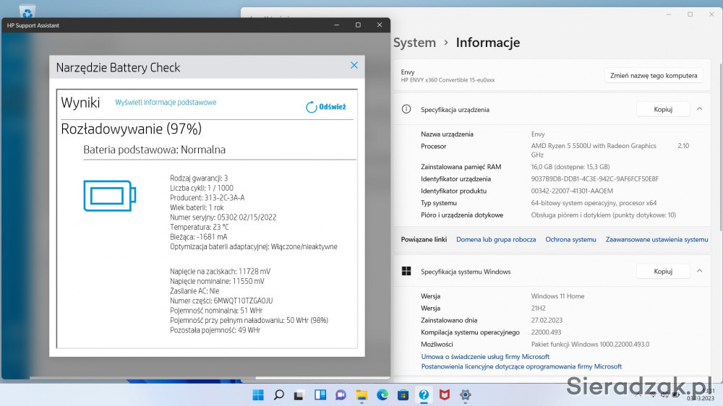
Task: Open Task View on the taskbar
Action: point(299,395)
